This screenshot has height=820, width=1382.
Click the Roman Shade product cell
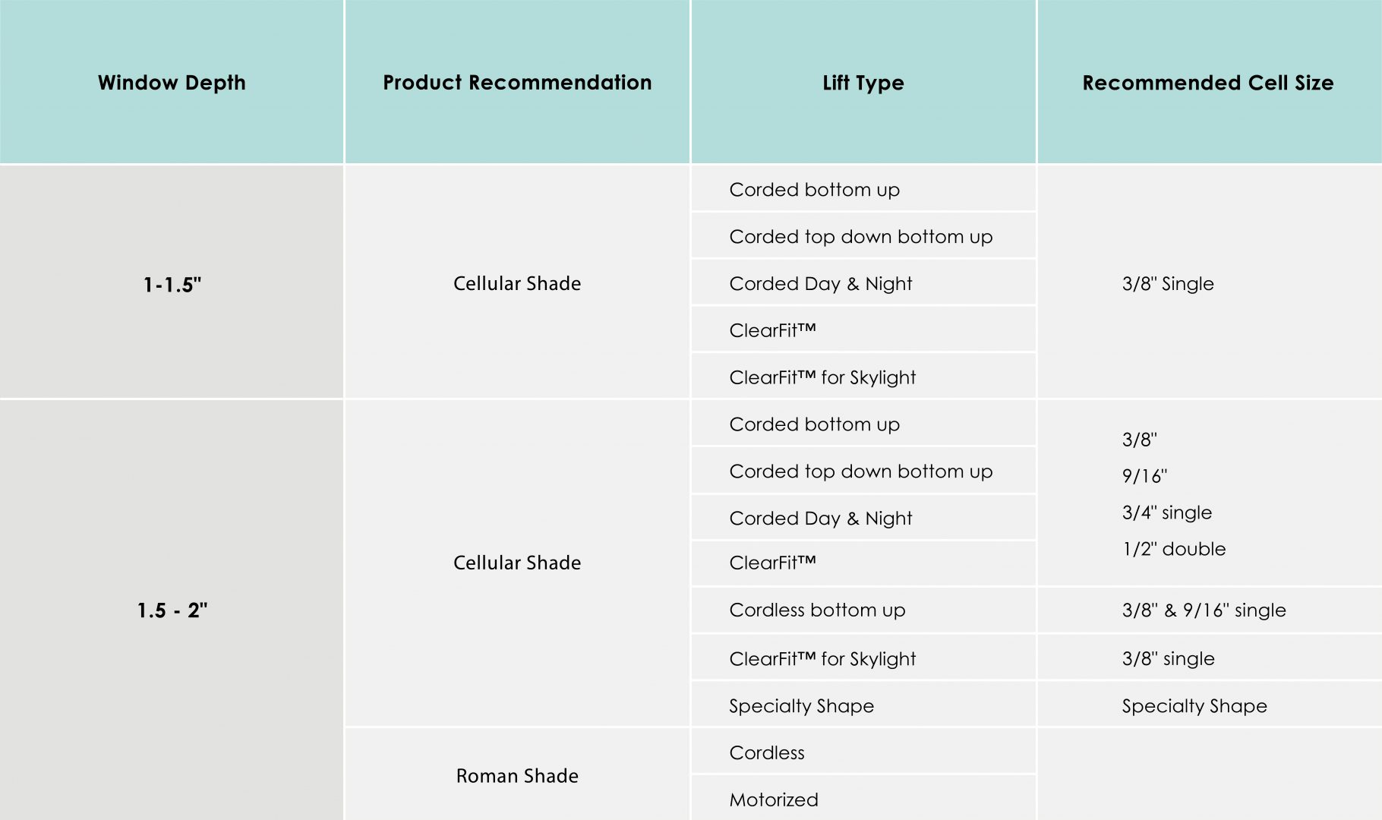coord(517,775)
